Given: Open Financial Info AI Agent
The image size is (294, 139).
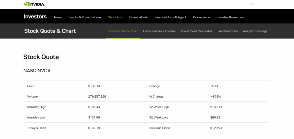Looking at the screenshot, I should 171,17.
